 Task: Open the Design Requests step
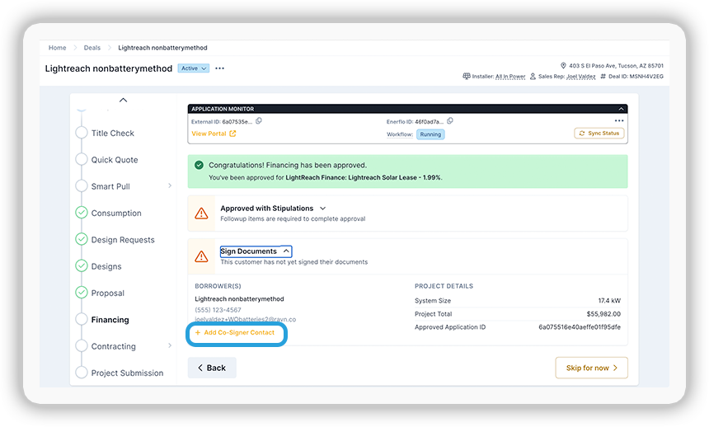click(123, 240)
